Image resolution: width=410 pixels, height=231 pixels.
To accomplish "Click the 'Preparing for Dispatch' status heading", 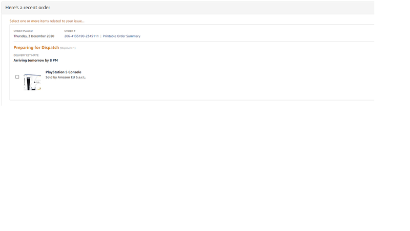I will (36, 47).
